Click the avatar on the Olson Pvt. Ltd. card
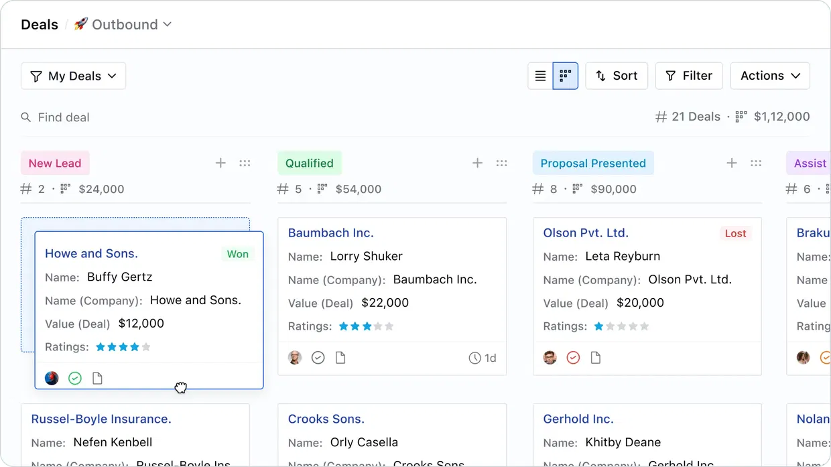Image resolution: width=831 pixels, height=467 pixels. click(x=550, y=357)
